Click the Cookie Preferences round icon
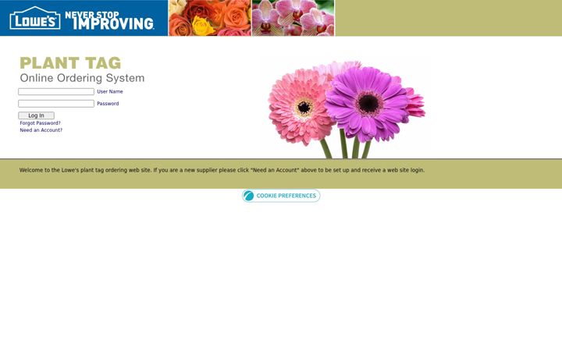Image resolution: width=562 pixels, height=351 pixels. coord(248,196)
